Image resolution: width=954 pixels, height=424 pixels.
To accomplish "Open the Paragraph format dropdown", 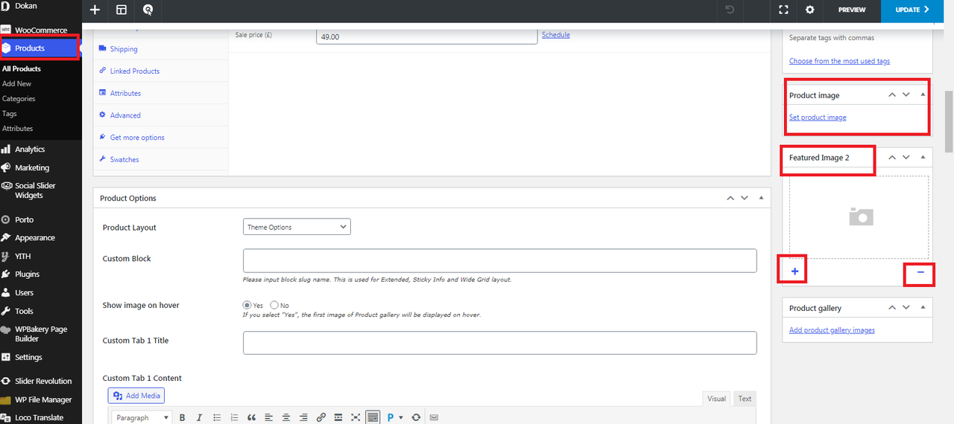I will (x=142, y=417).
